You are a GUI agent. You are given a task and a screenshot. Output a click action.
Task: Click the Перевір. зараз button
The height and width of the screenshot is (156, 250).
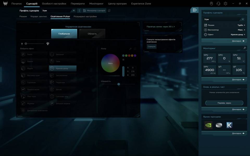[x=224, y=103]
